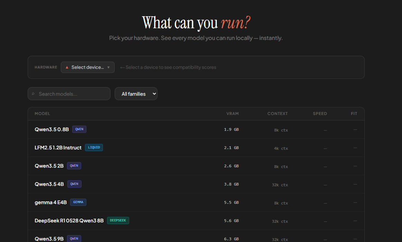Click the LIQUID badge on LFM2.5 1.2B Instruct
Image resolution: width=402 pixels, height=242 pixels.
94,147
